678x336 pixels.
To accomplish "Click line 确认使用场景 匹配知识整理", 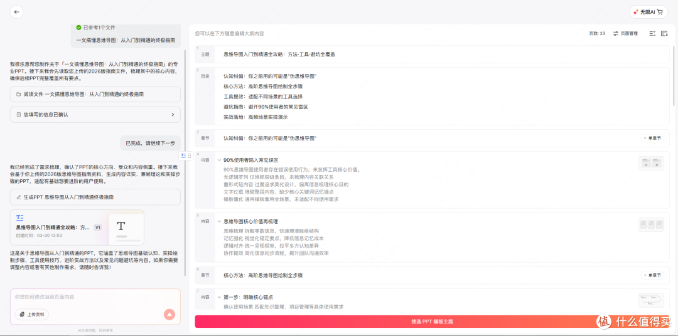I will [x=283, y=307].
